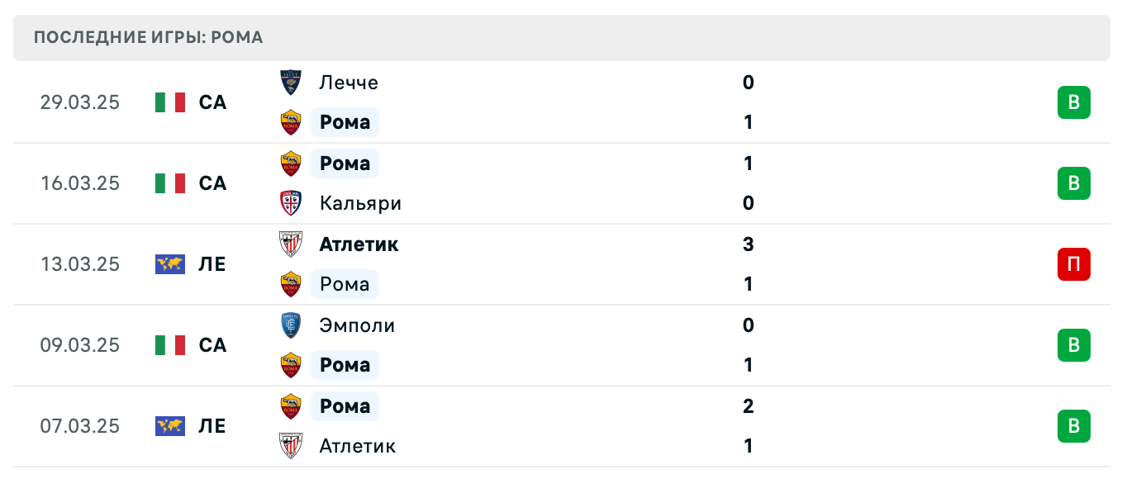The image size is (1122, 479).
Task: Click the green В badge for the Эмполи win
Action: (x=1073, y=345)
